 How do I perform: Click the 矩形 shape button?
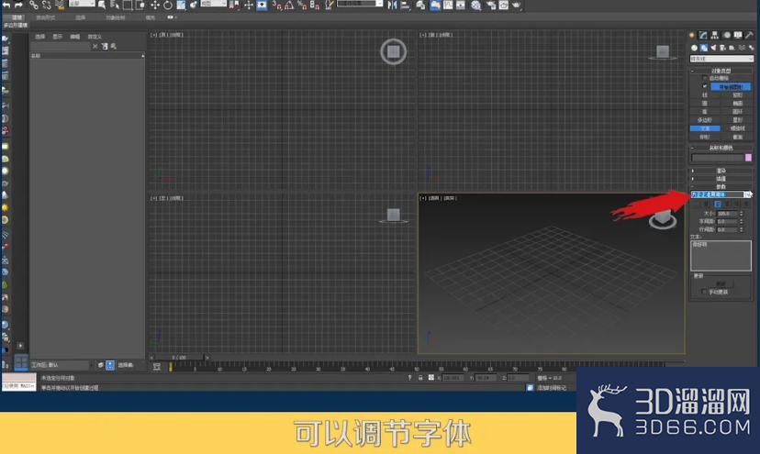click(737, 95)
